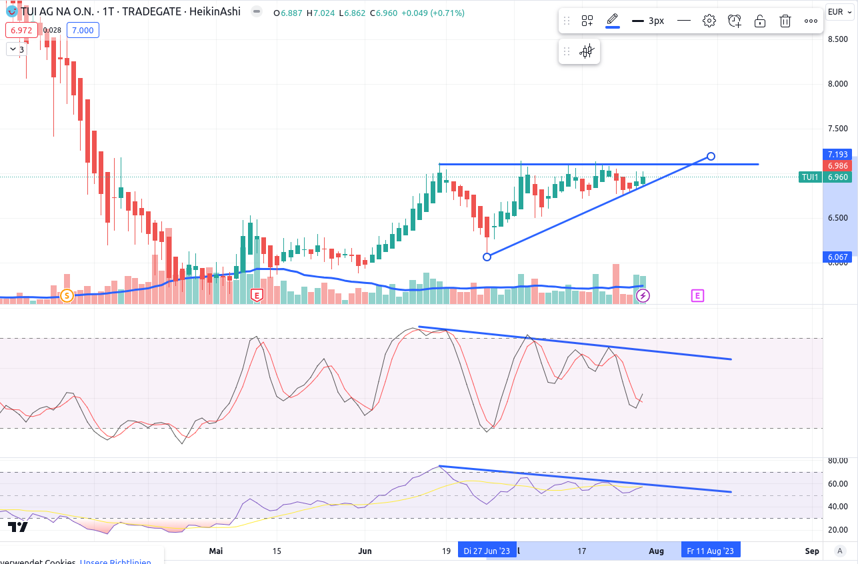
Task: Open drawing templates in the floating toolbar
Action: (587, 21)
